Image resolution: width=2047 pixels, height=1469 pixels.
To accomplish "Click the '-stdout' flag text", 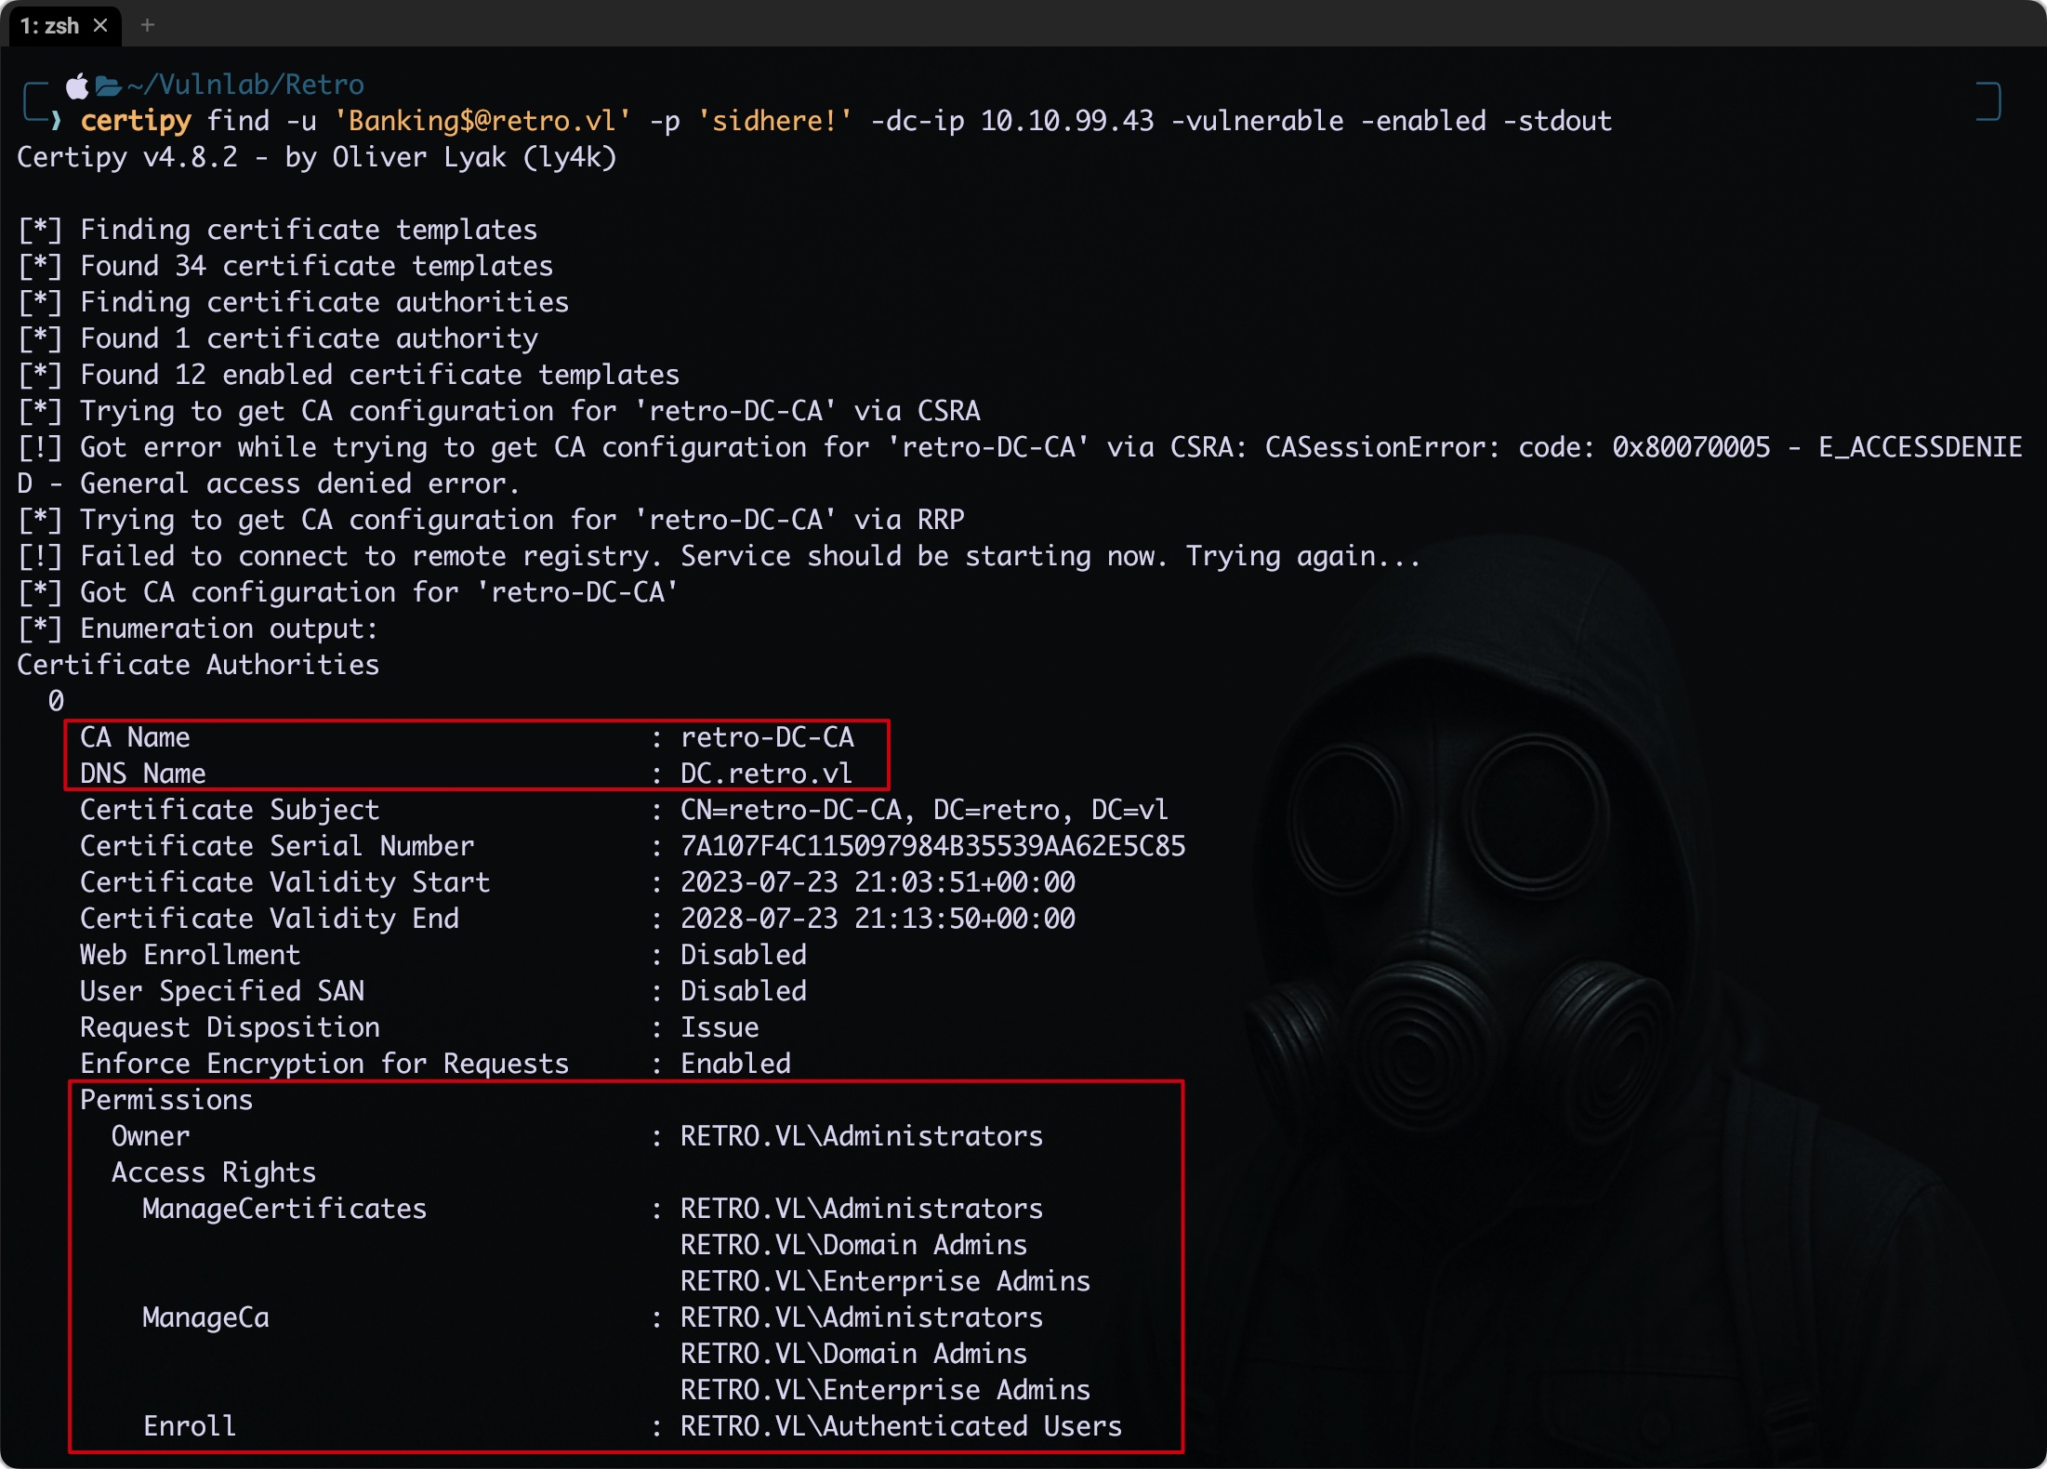I will tap(1557, 121).
